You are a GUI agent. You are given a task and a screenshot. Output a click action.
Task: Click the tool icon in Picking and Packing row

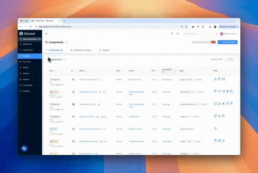215,128
